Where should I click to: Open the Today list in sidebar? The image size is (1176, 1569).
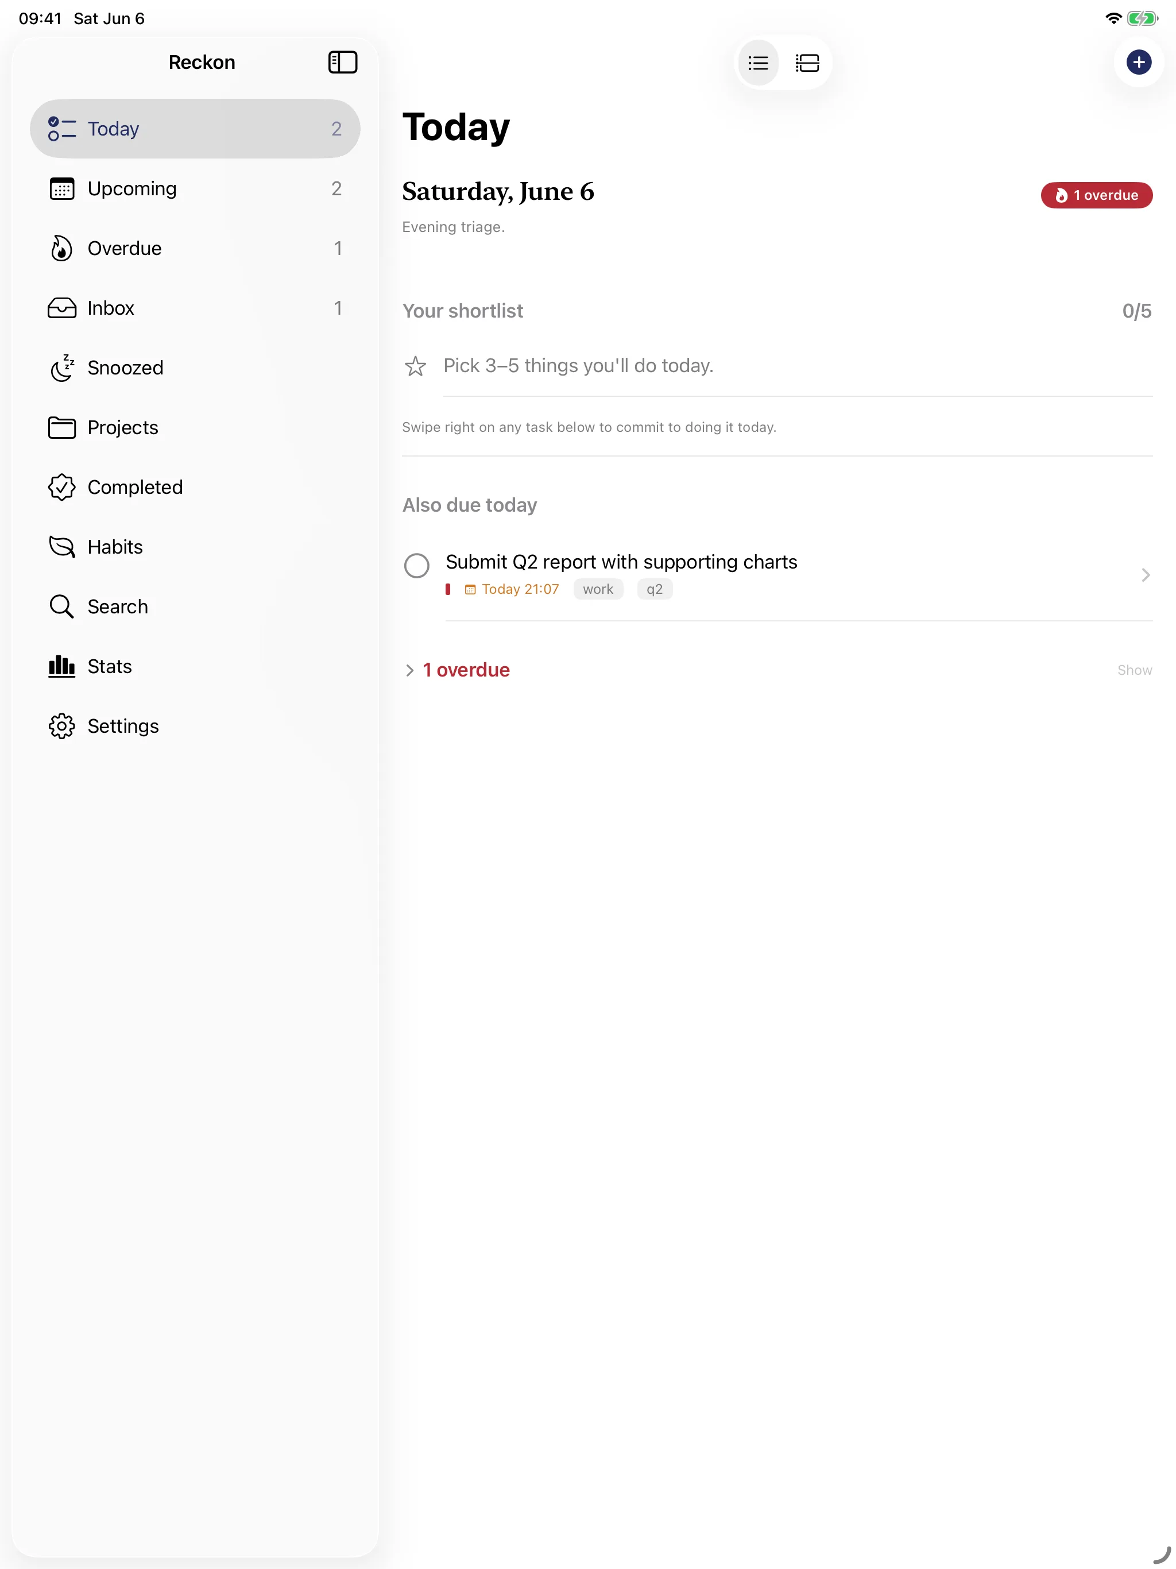195,129
